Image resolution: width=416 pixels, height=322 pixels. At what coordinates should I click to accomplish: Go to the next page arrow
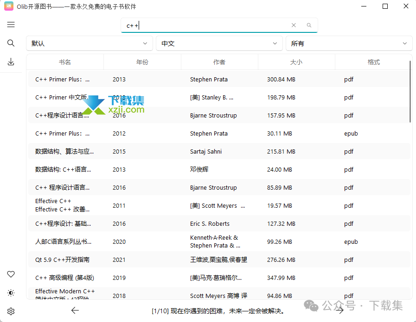[x=340, y=310]
